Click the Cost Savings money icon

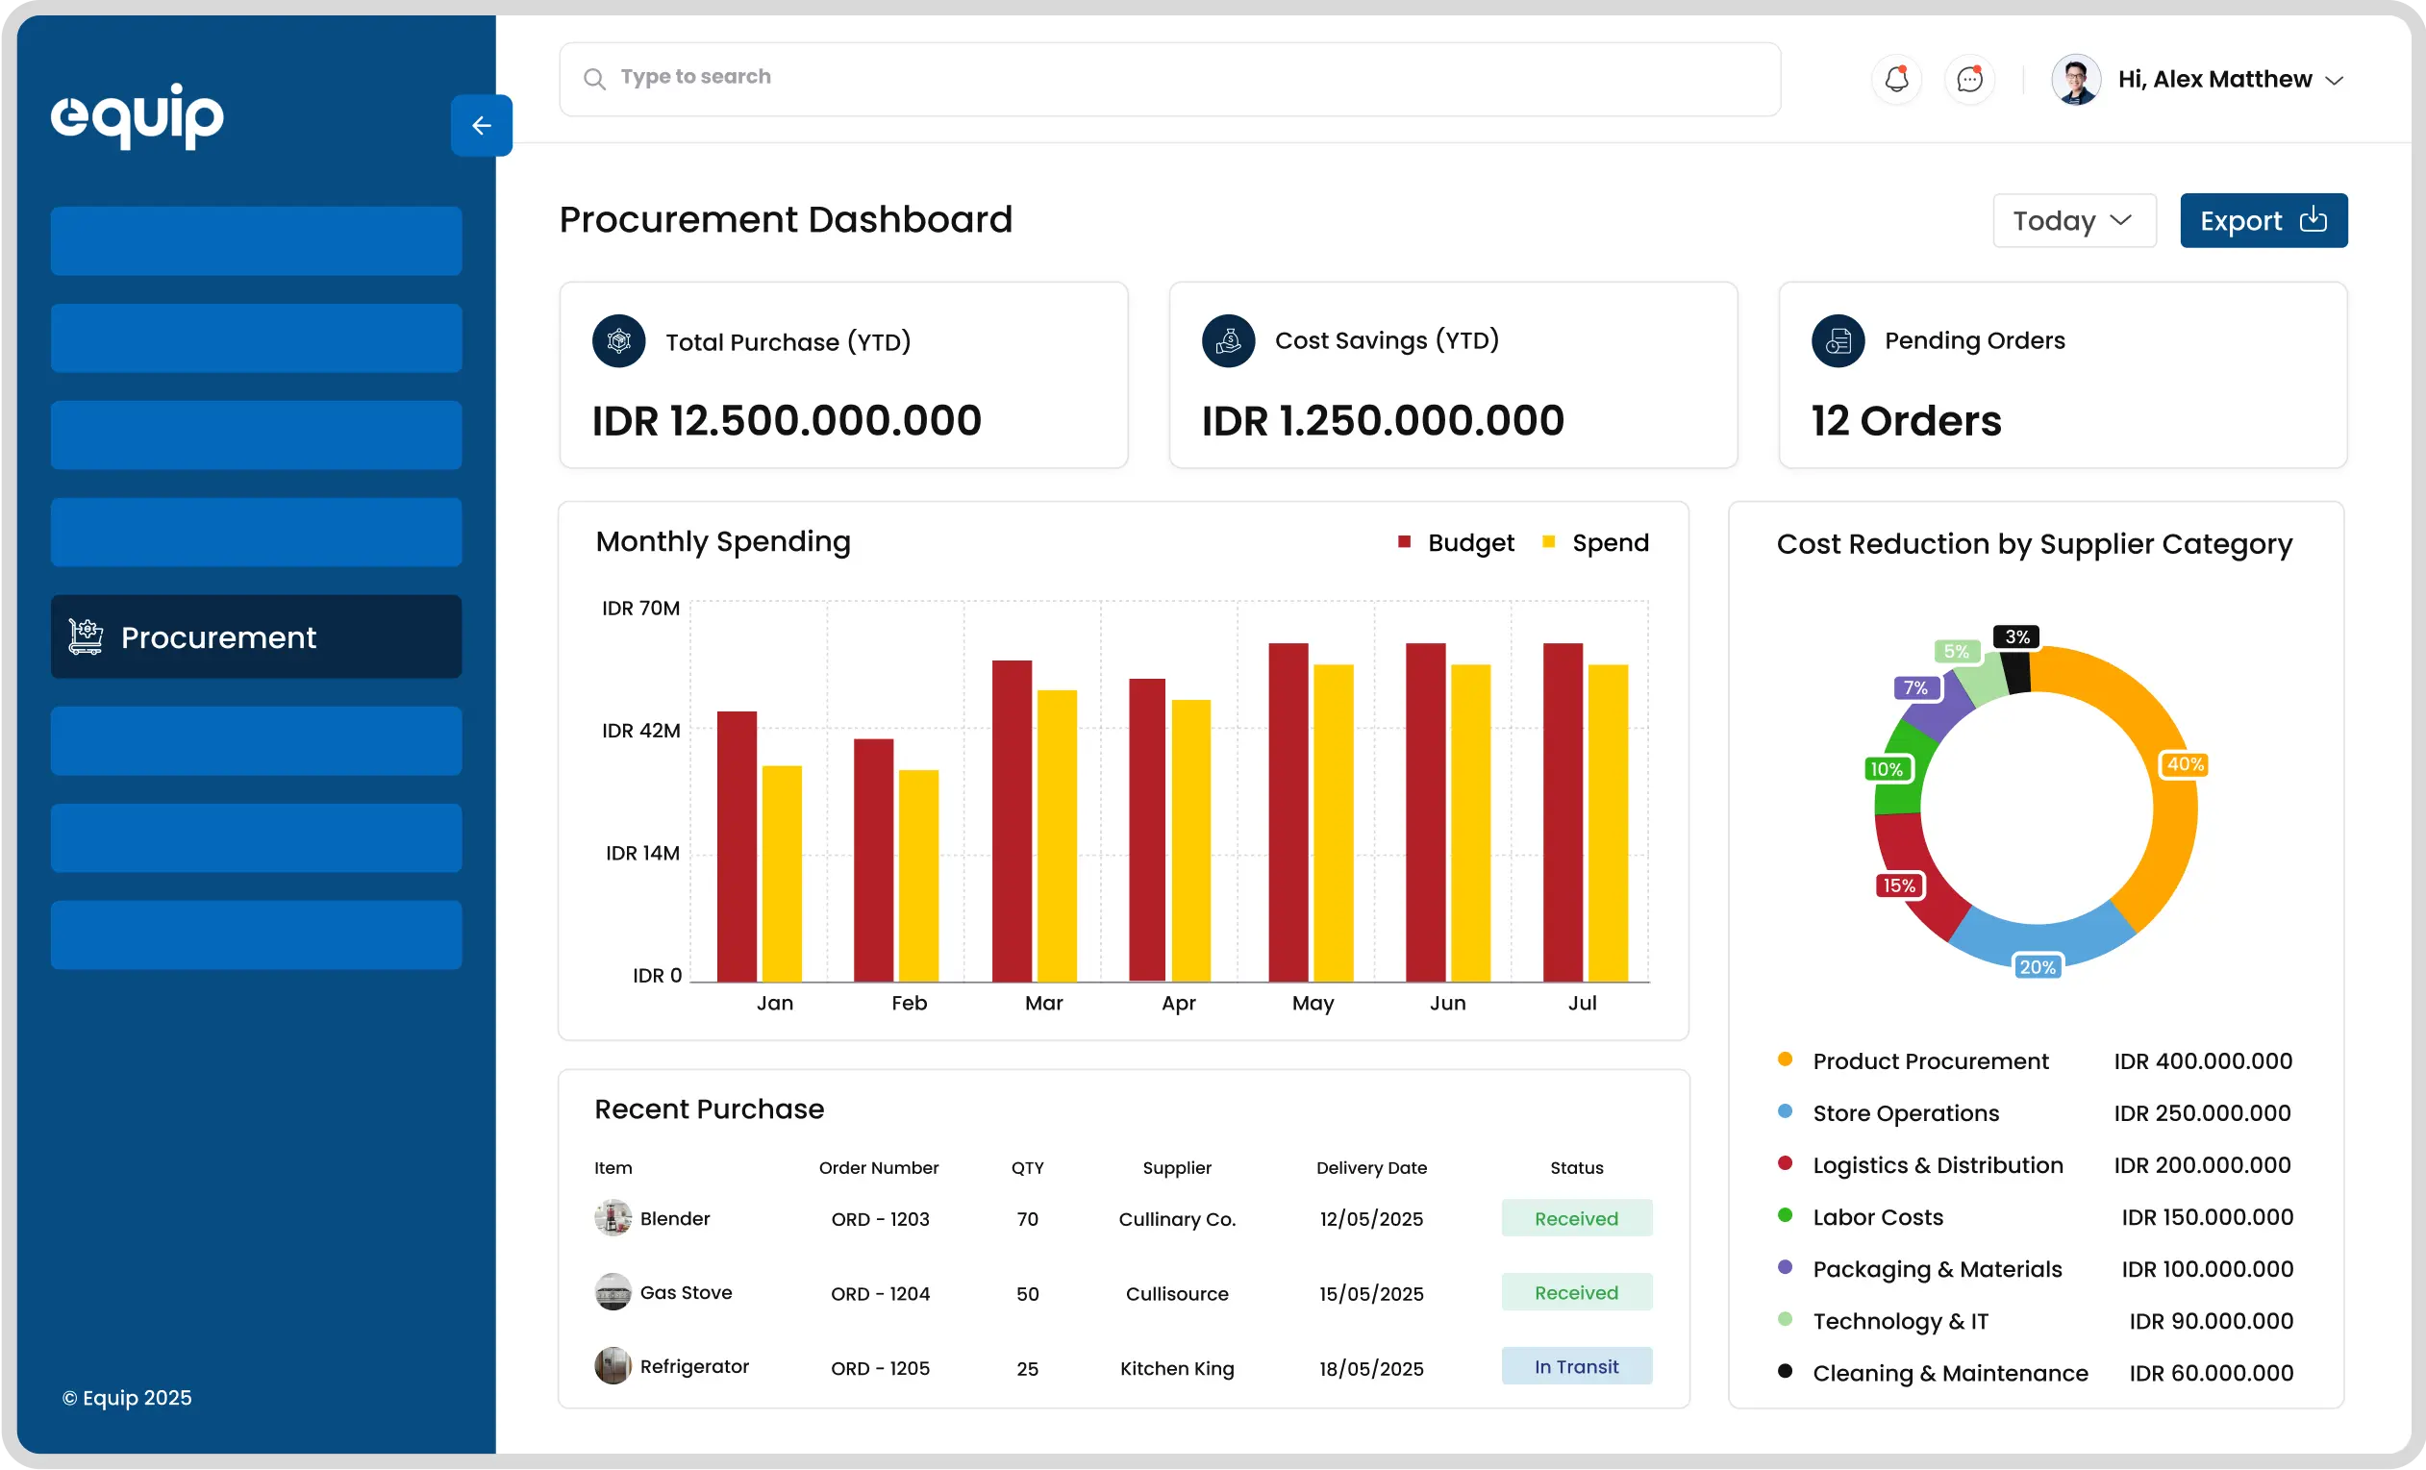pos(1228,340)
